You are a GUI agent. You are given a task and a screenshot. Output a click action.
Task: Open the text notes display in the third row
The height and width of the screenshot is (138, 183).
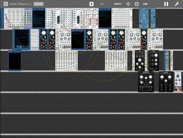tap(15, 60)
